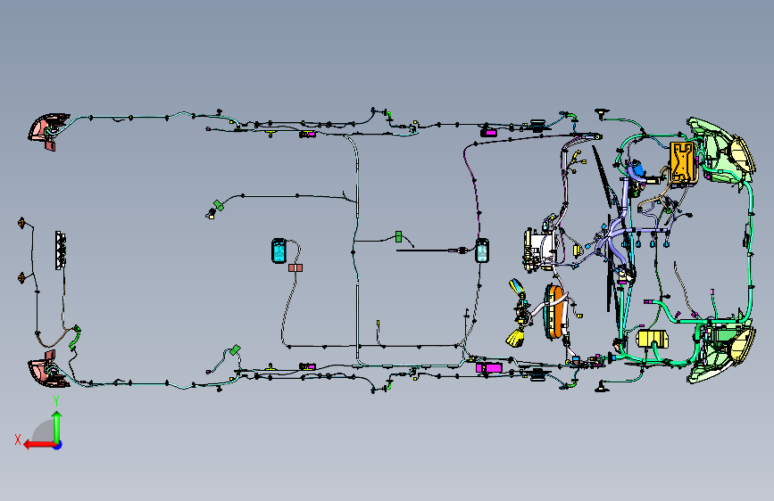Select the upper orange rear connector
Image resolution: width=774 pixels, height=501 pixels.
tap(21, 223)
